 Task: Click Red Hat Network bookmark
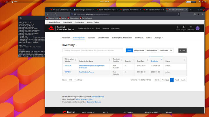(x=86, y=18)
